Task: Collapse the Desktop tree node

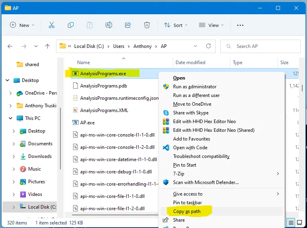Action: 8,80
